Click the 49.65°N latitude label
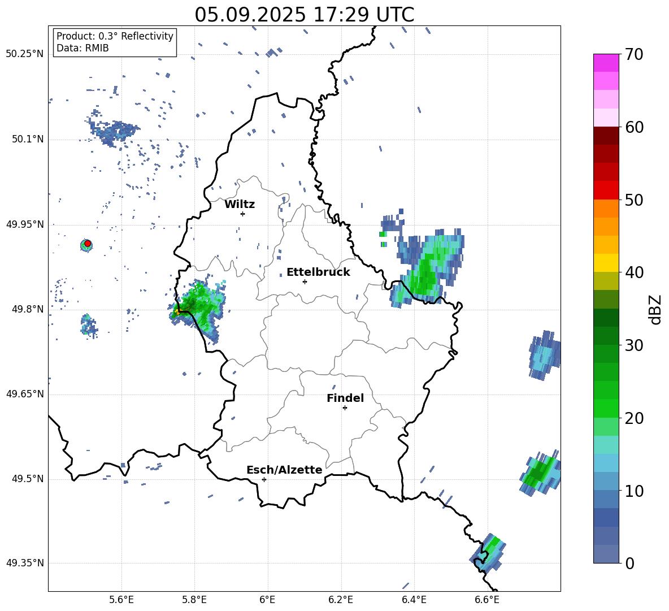 coord(25,394)
